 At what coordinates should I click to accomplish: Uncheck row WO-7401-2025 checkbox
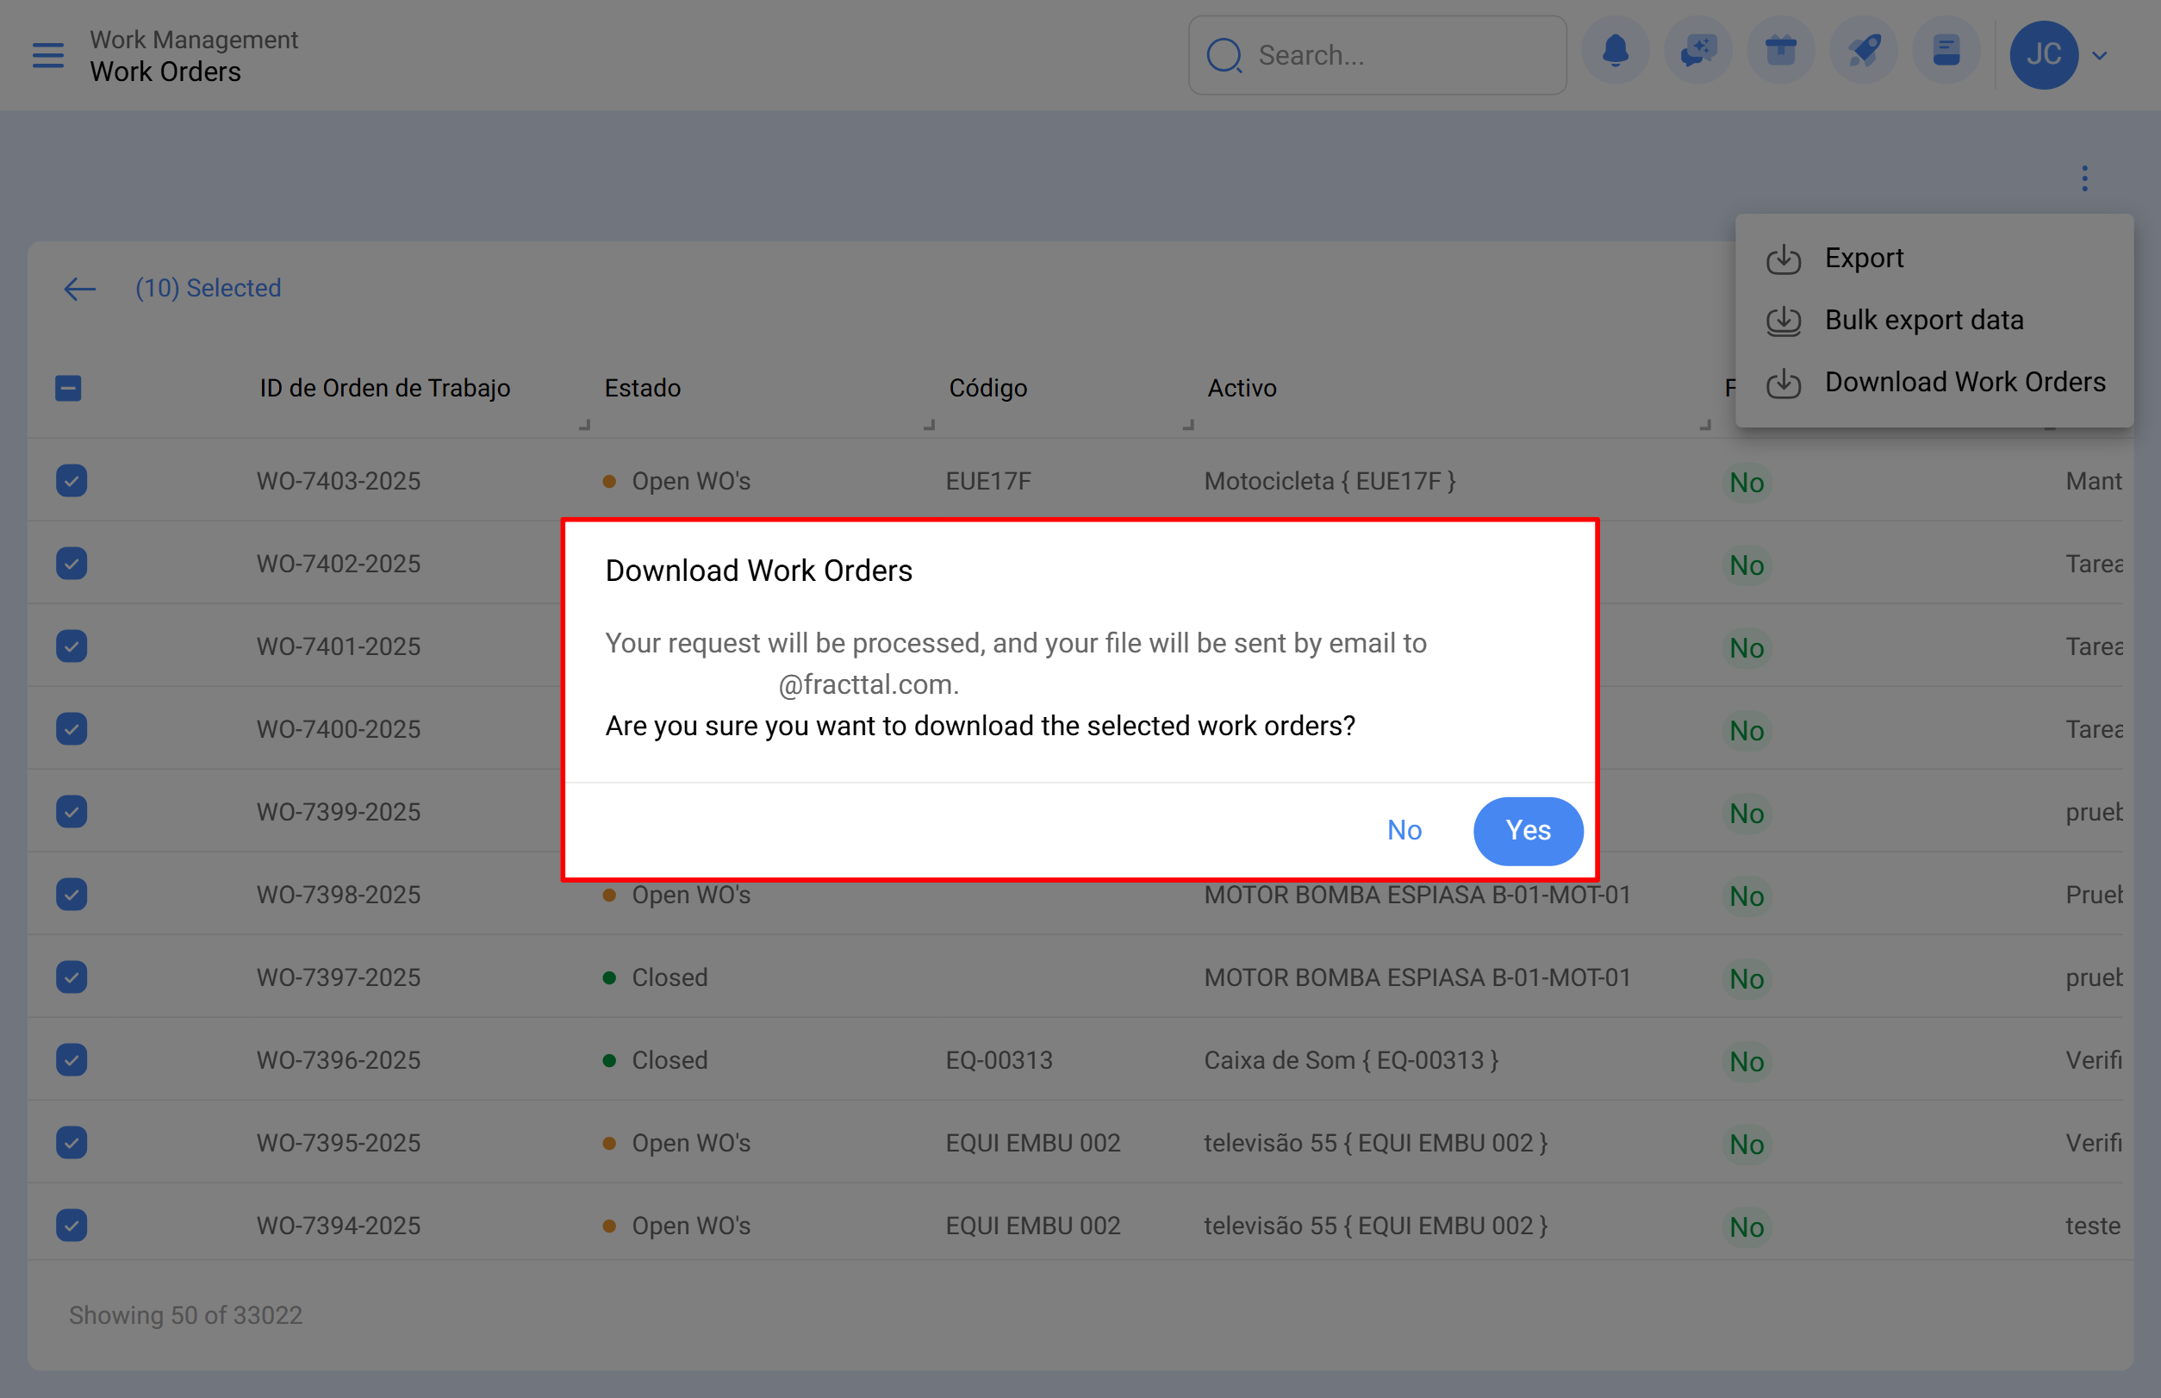tap(71, 646)
